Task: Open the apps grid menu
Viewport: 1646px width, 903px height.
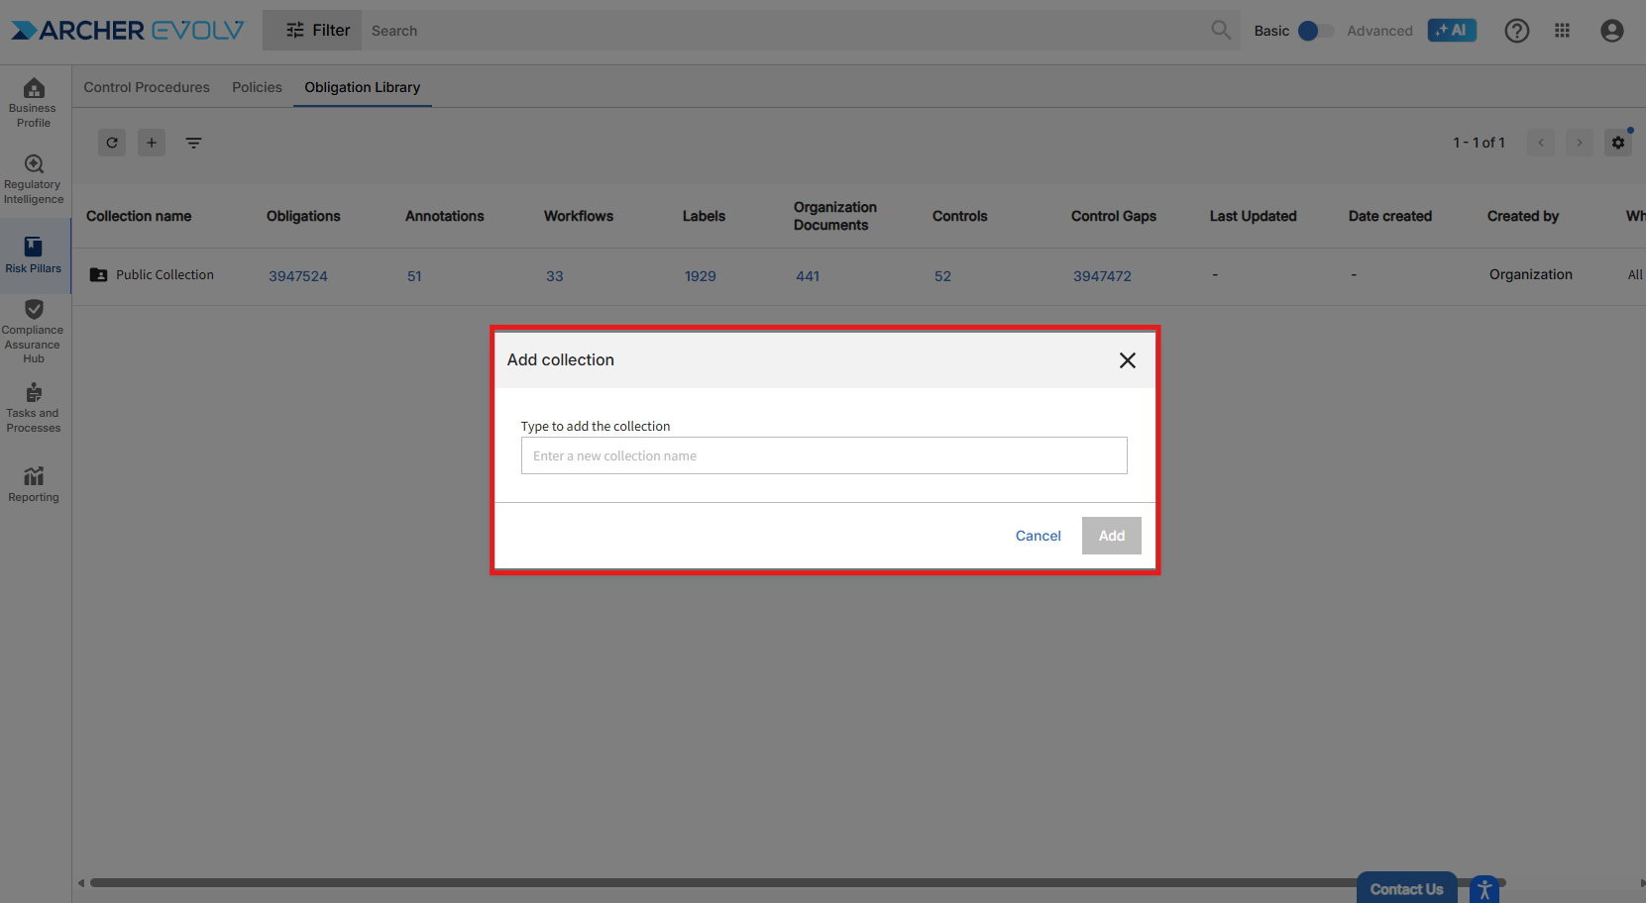Action: [1562, 31]
